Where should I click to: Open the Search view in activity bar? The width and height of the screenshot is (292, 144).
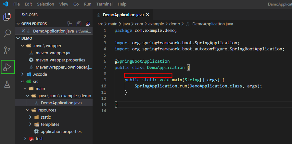pos(7,33)
